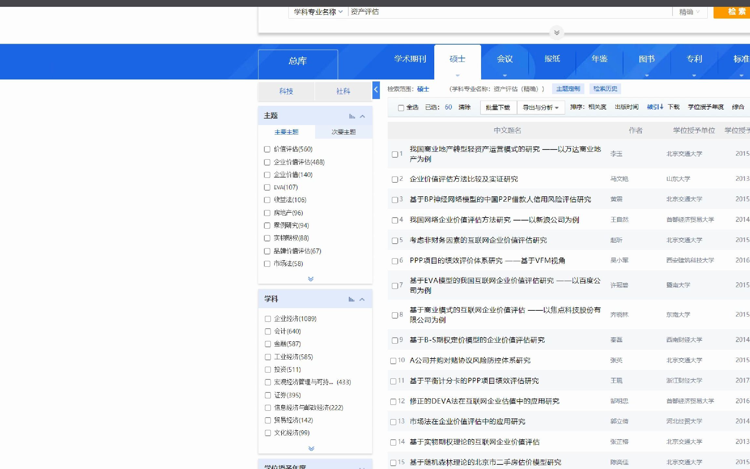Select 主要主题 sub-tab
The image size is (750, 469).
coord(286,132)
